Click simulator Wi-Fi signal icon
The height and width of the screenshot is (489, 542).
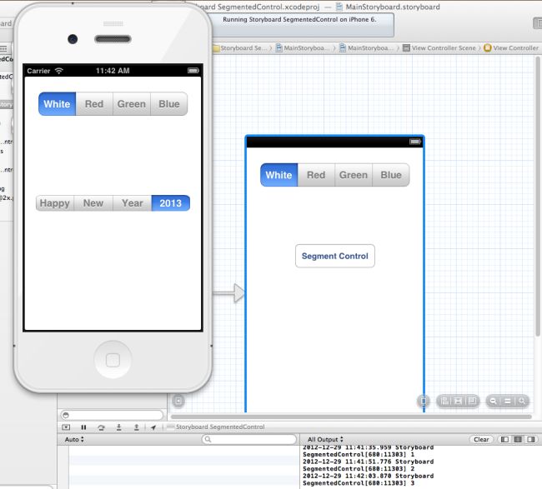click(58, 71)
